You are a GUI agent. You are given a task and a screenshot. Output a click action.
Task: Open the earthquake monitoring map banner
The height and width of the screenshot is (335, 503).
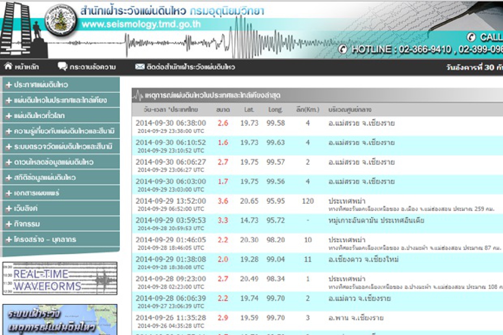pyautogui.click(x=60, y=319)
